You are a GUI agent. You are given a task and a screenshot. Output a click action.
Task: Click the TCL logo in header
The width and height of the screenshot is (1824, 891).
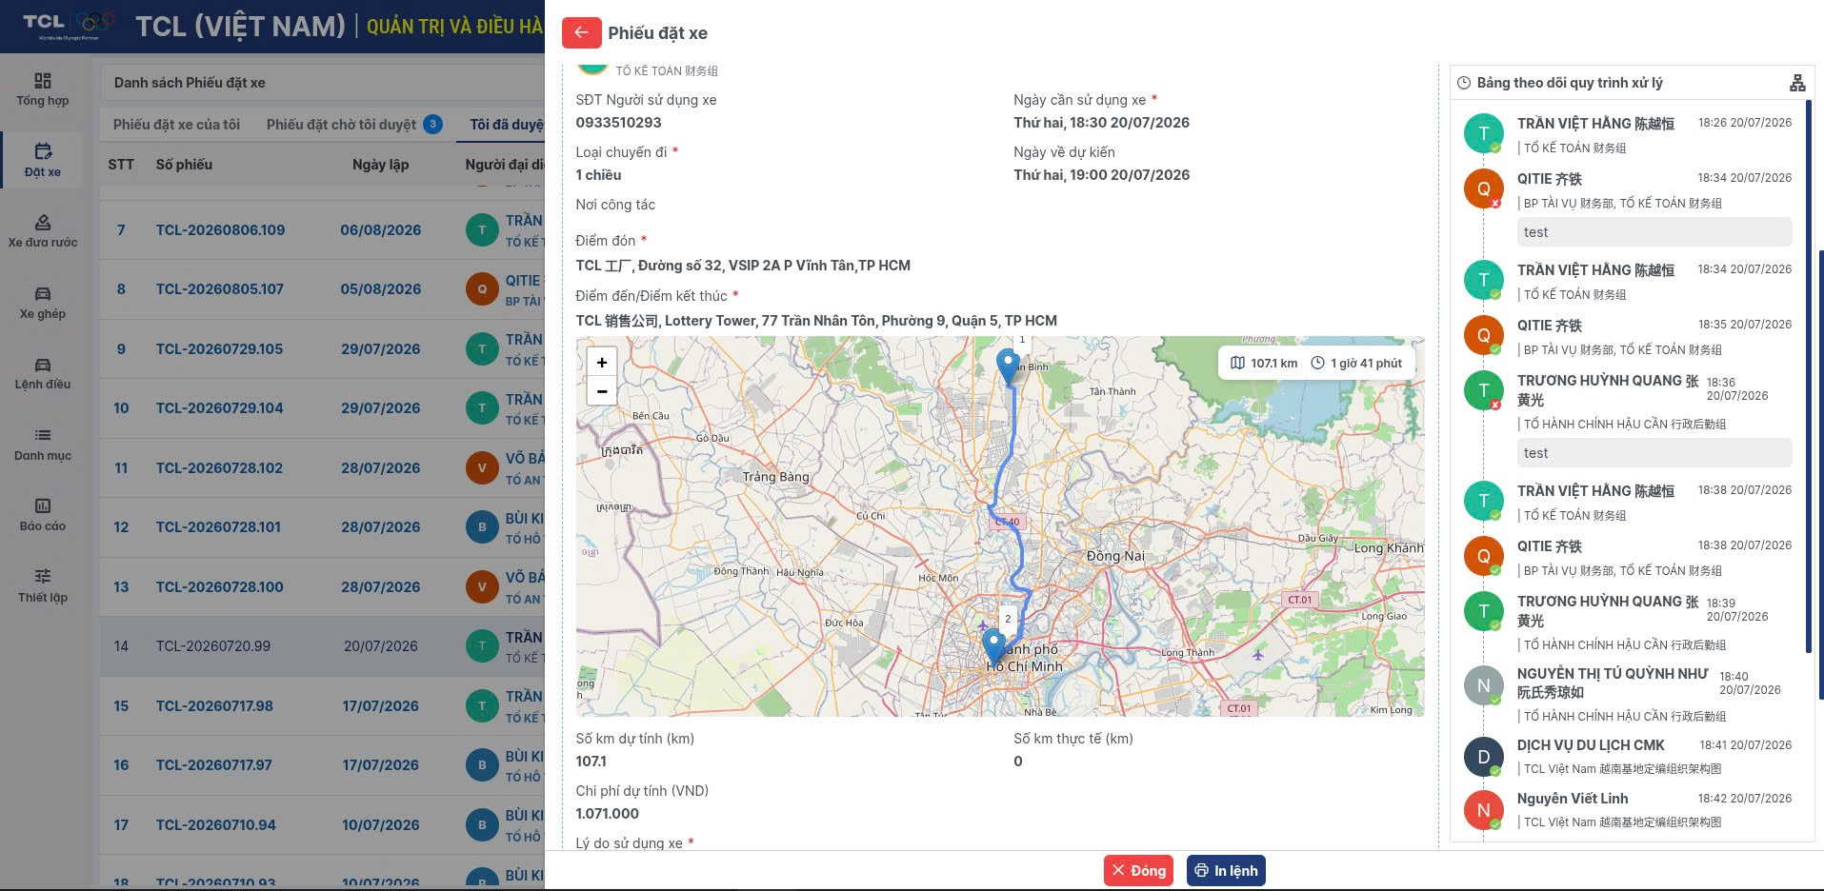69,26
